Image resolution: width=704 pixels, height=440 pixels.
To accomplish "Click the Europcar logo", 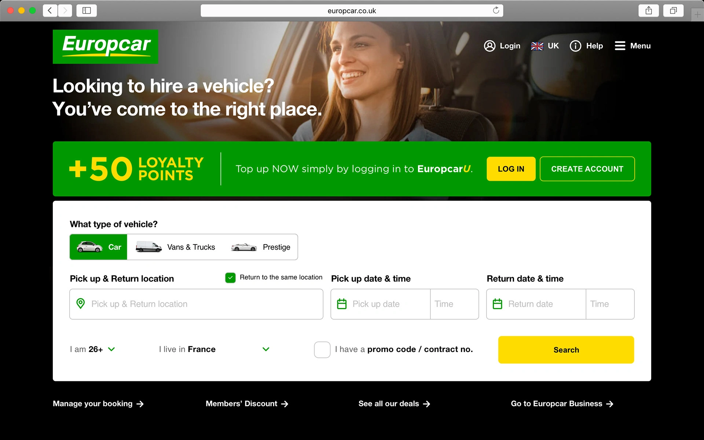I will point(106,47).
